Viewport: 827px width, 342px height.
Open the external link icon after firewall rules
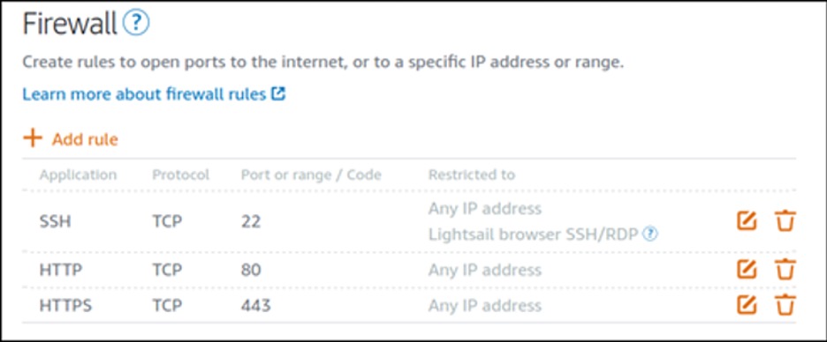(278, 94)
